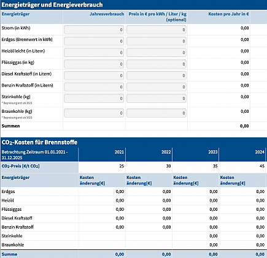
Task: Click Steinkohle Jahresverbrauch input field
Action: (x=94, y=99)
